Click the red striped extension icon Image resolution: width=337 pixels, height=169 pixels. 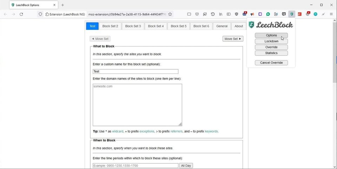299,14
